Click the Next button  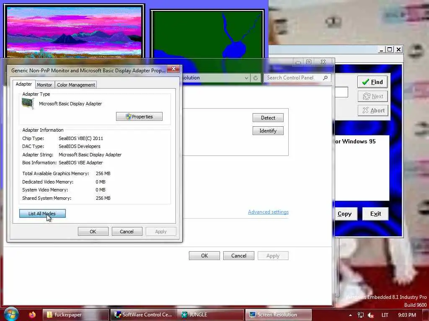[372, 97]
